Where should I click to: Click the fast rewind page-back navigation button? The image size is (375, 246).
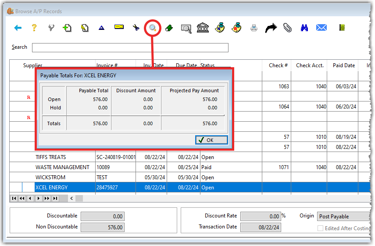(x=22, y=198)
